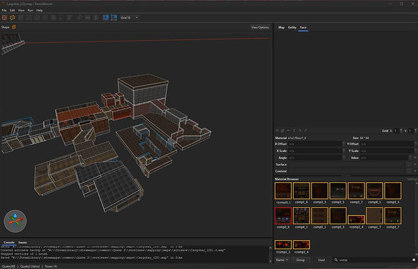
Task: Switch to the Console tab
Action: coord(9,243)
